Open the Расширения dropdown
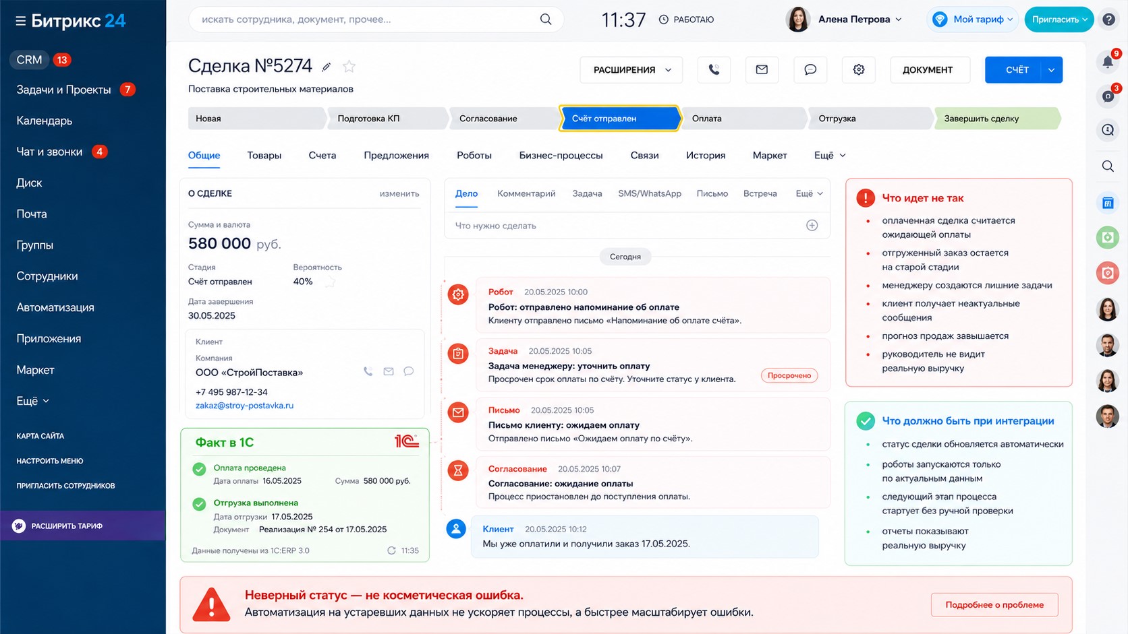This screenshot has width=1128, height=634. 631,69
